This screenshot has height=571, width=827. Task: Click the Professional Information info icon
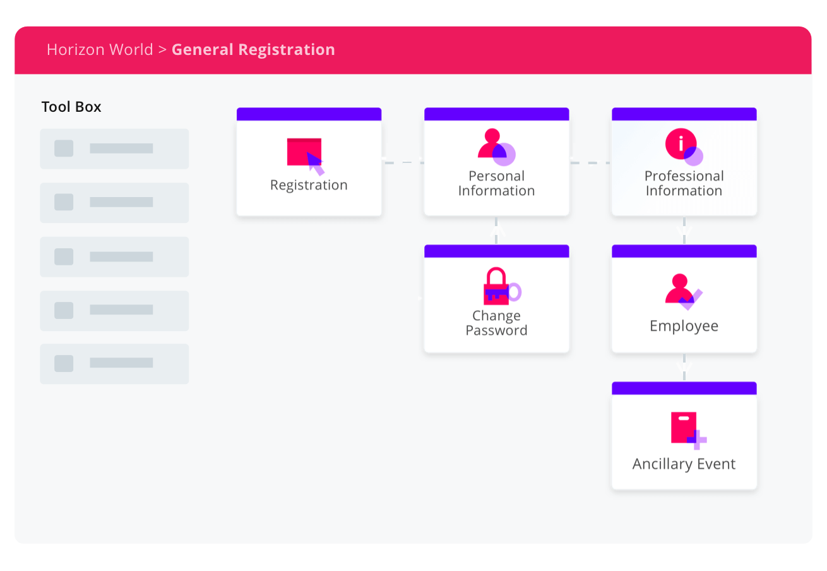[684, 147]
